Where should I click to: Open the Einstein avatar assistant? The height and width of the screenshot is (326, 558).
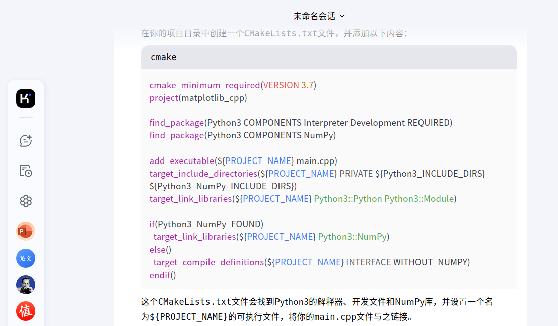click(25, 285)
